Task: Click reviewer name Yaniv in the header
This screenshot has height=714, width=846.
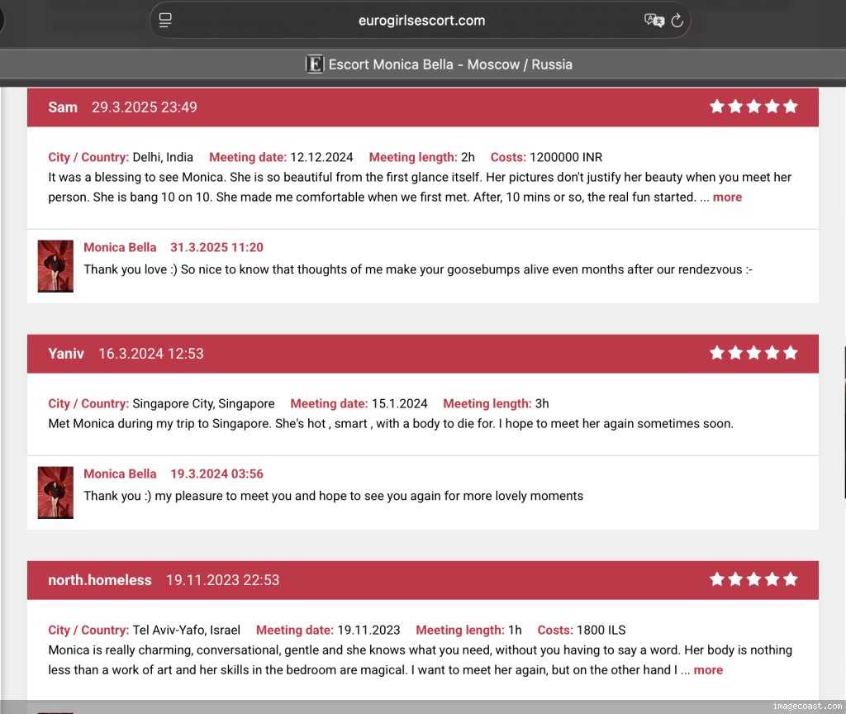Action: click(66, 354)
